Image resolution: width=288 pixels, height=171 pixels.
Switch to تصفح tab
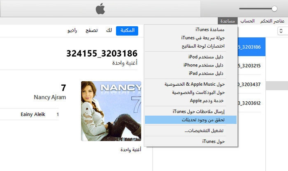coord(91,30)
